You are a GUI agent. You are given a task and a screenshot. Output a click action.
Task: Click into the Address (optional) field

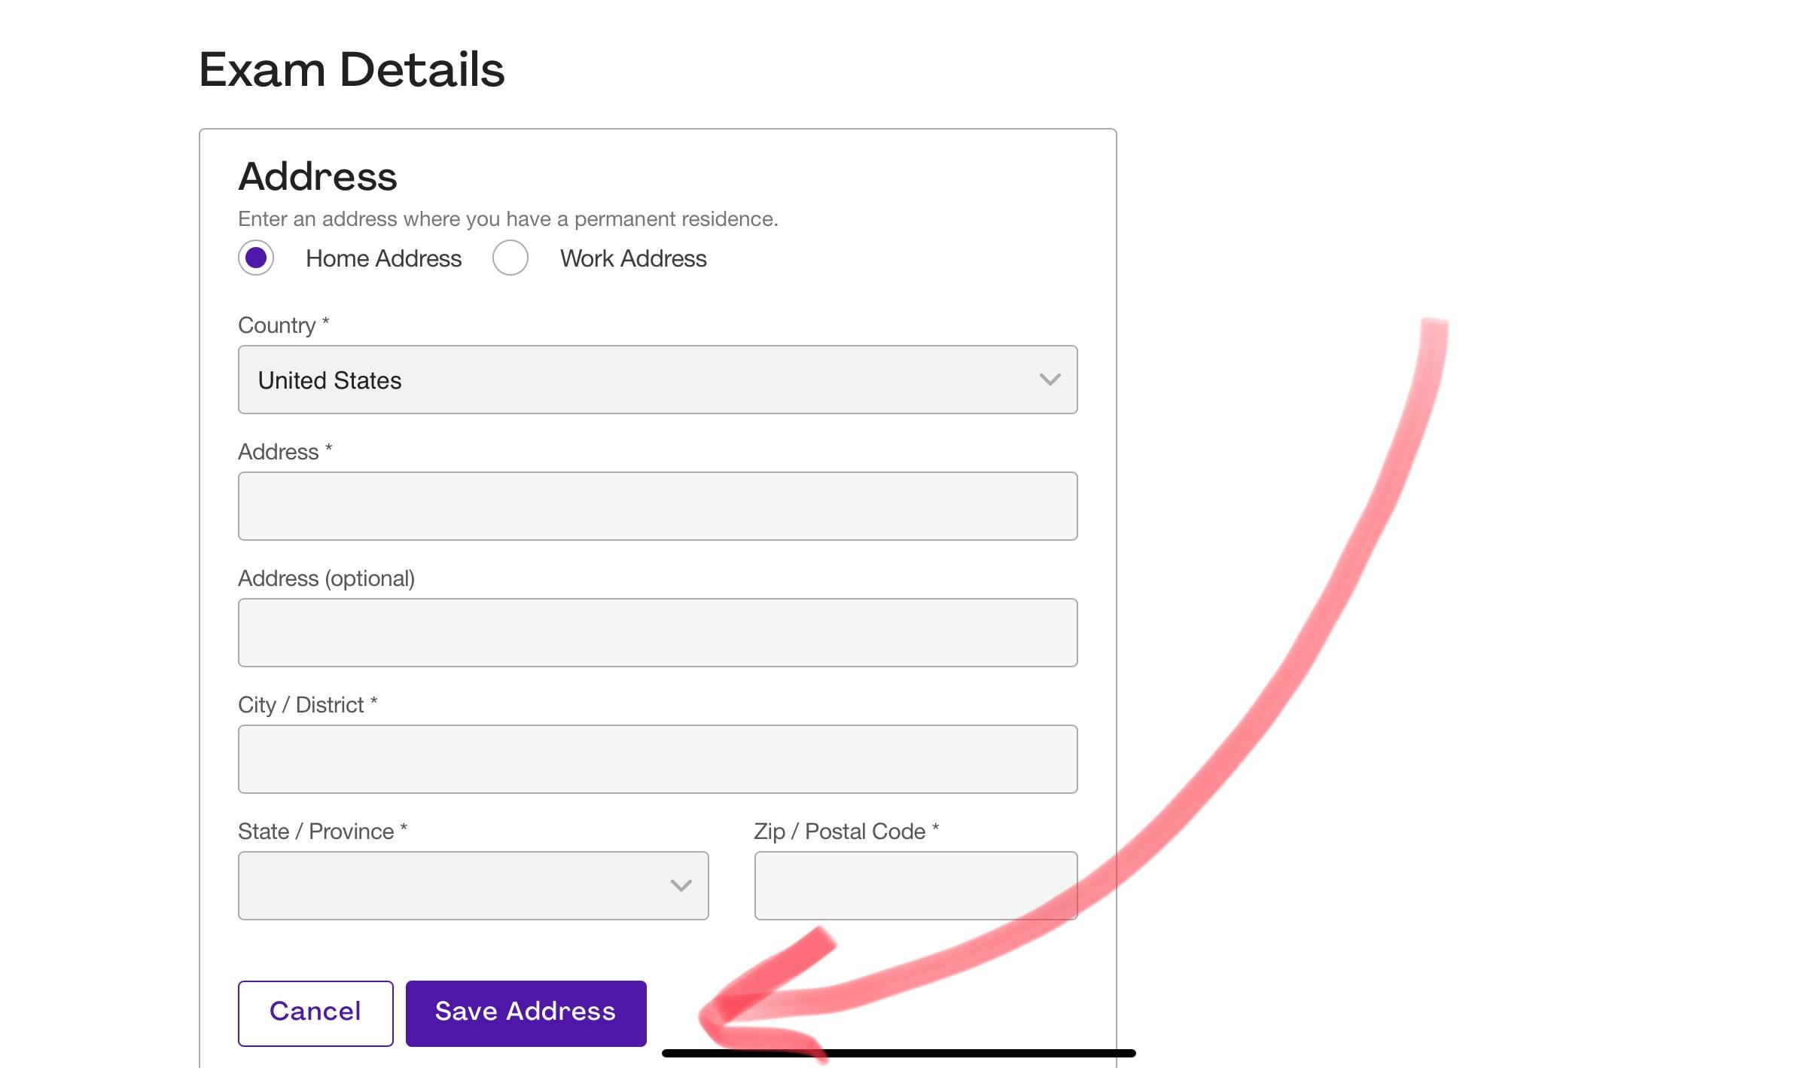[657, 633]
